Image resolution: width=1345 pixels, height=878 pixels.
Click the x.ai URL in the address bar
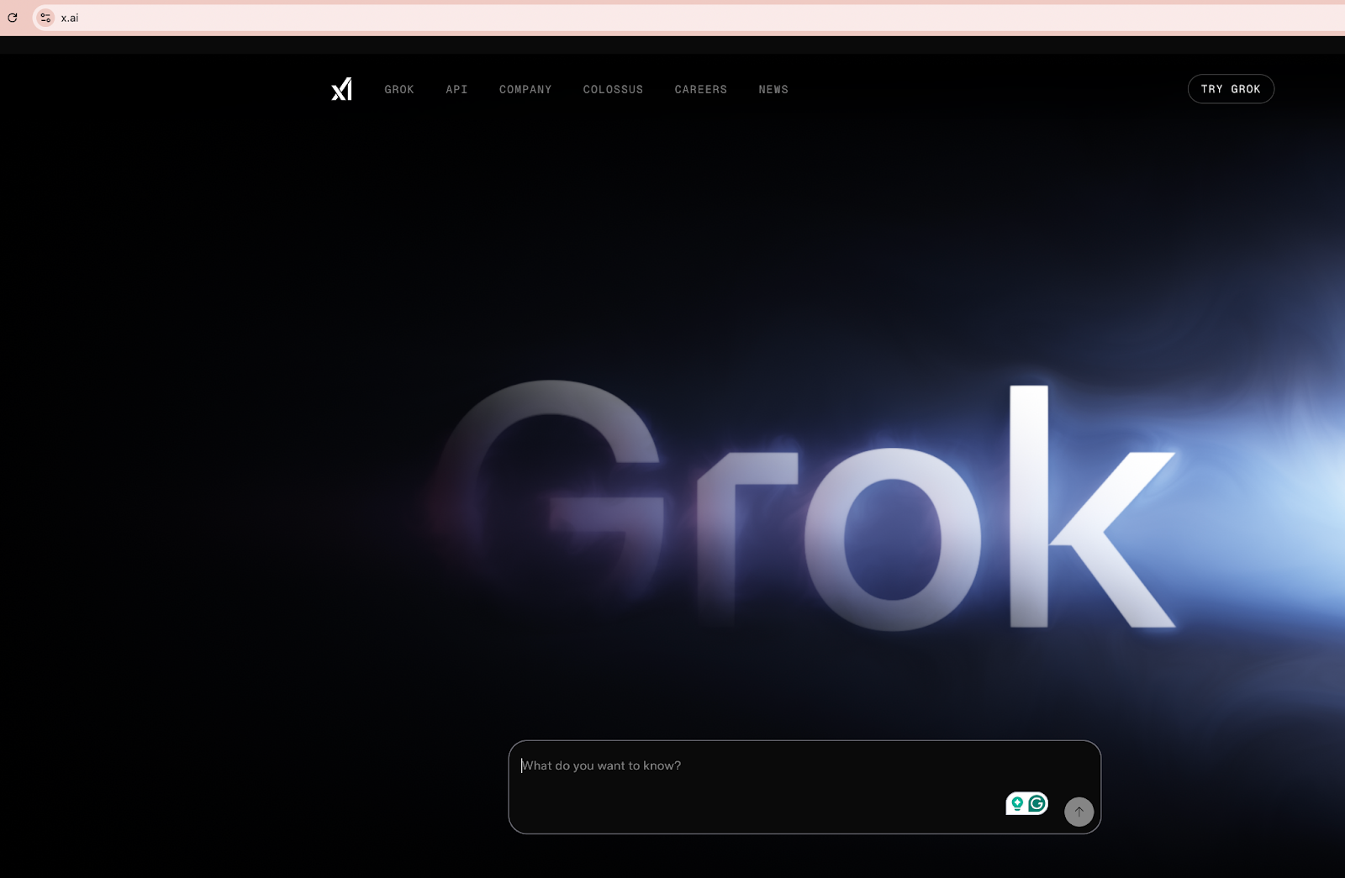70,18
